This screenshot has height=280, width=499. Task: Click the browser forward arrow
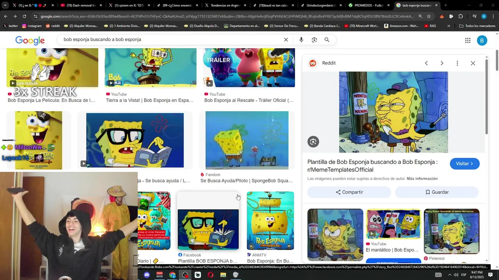(x=15, y=16)
